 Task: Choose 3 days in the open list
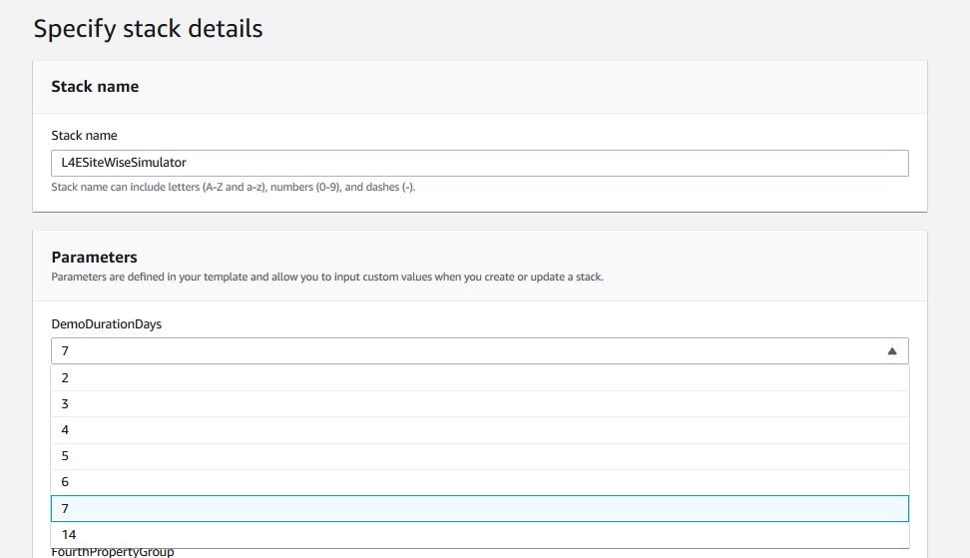(x=479, y=403)
